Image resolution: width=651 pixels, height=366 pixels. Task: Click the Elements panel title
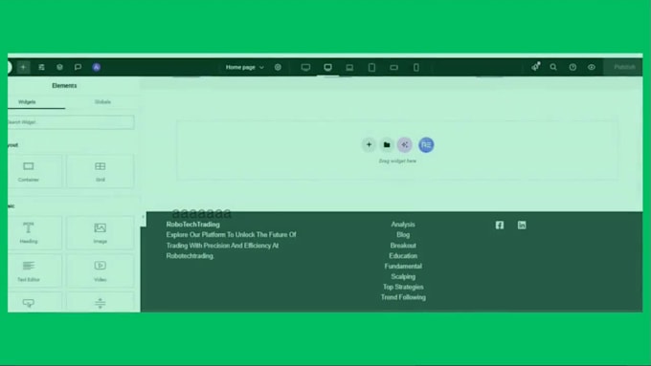click(64, 86)
